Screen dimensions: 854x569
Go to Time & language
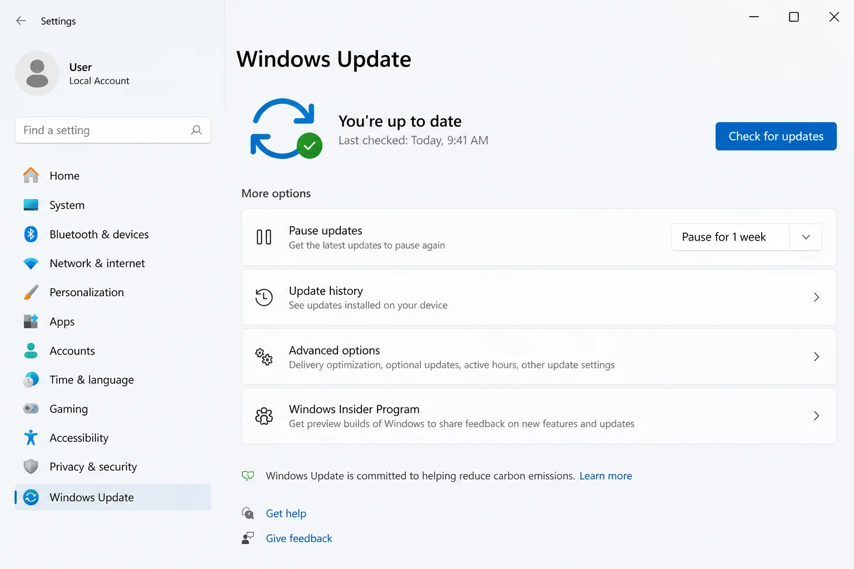point(113,380)
